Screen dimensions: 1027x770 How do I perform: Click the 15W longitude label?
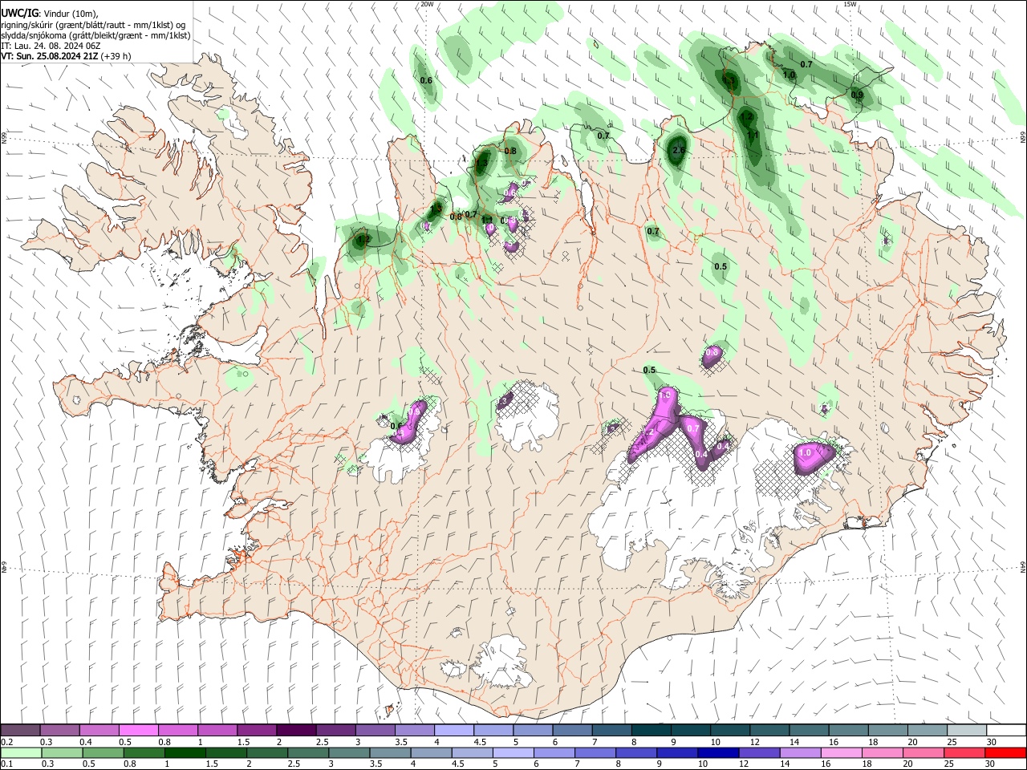[850, 4]
